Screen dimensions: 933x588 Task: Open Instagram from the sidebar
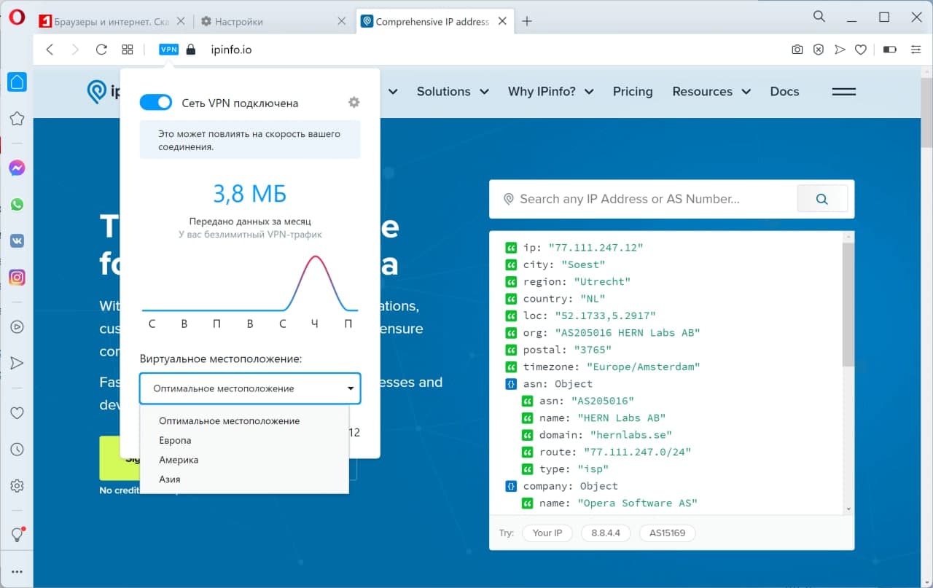[17, 277]
